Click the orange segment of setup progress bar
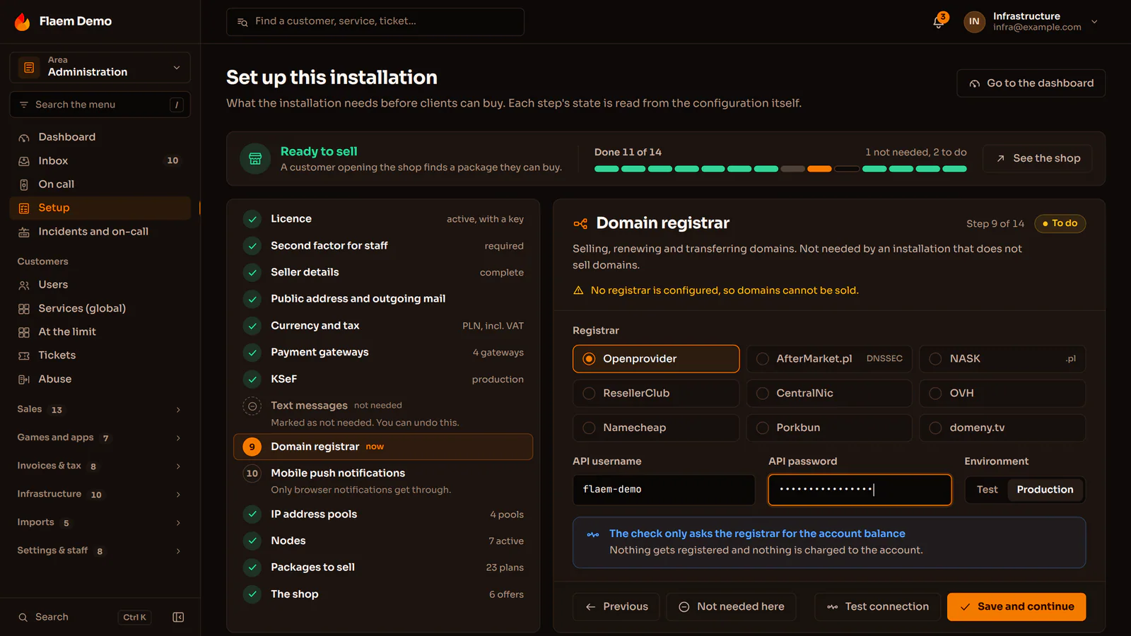 tap(819, 169)
